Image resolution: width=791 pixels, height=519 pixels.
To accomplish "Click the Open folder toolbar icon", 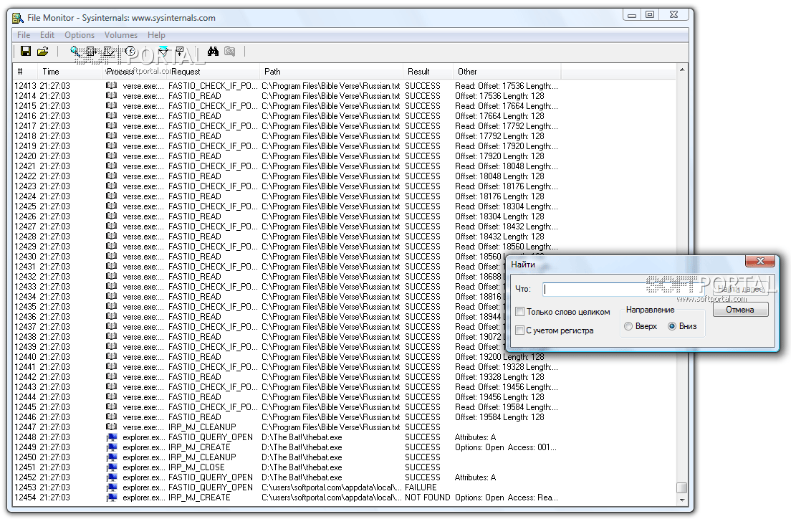I will pos(43,51).
